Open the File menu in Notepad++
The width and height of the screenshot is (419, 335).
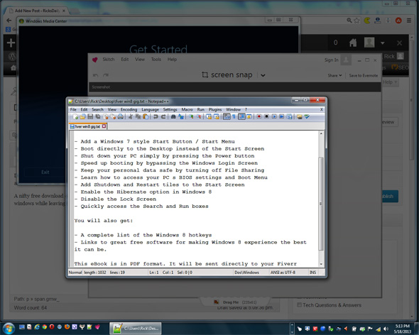[73, 109]
